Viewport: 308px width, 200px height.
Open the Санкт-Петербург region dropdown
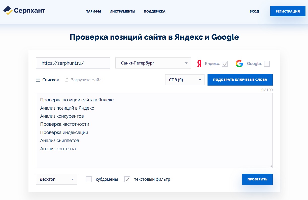(153, 63)
